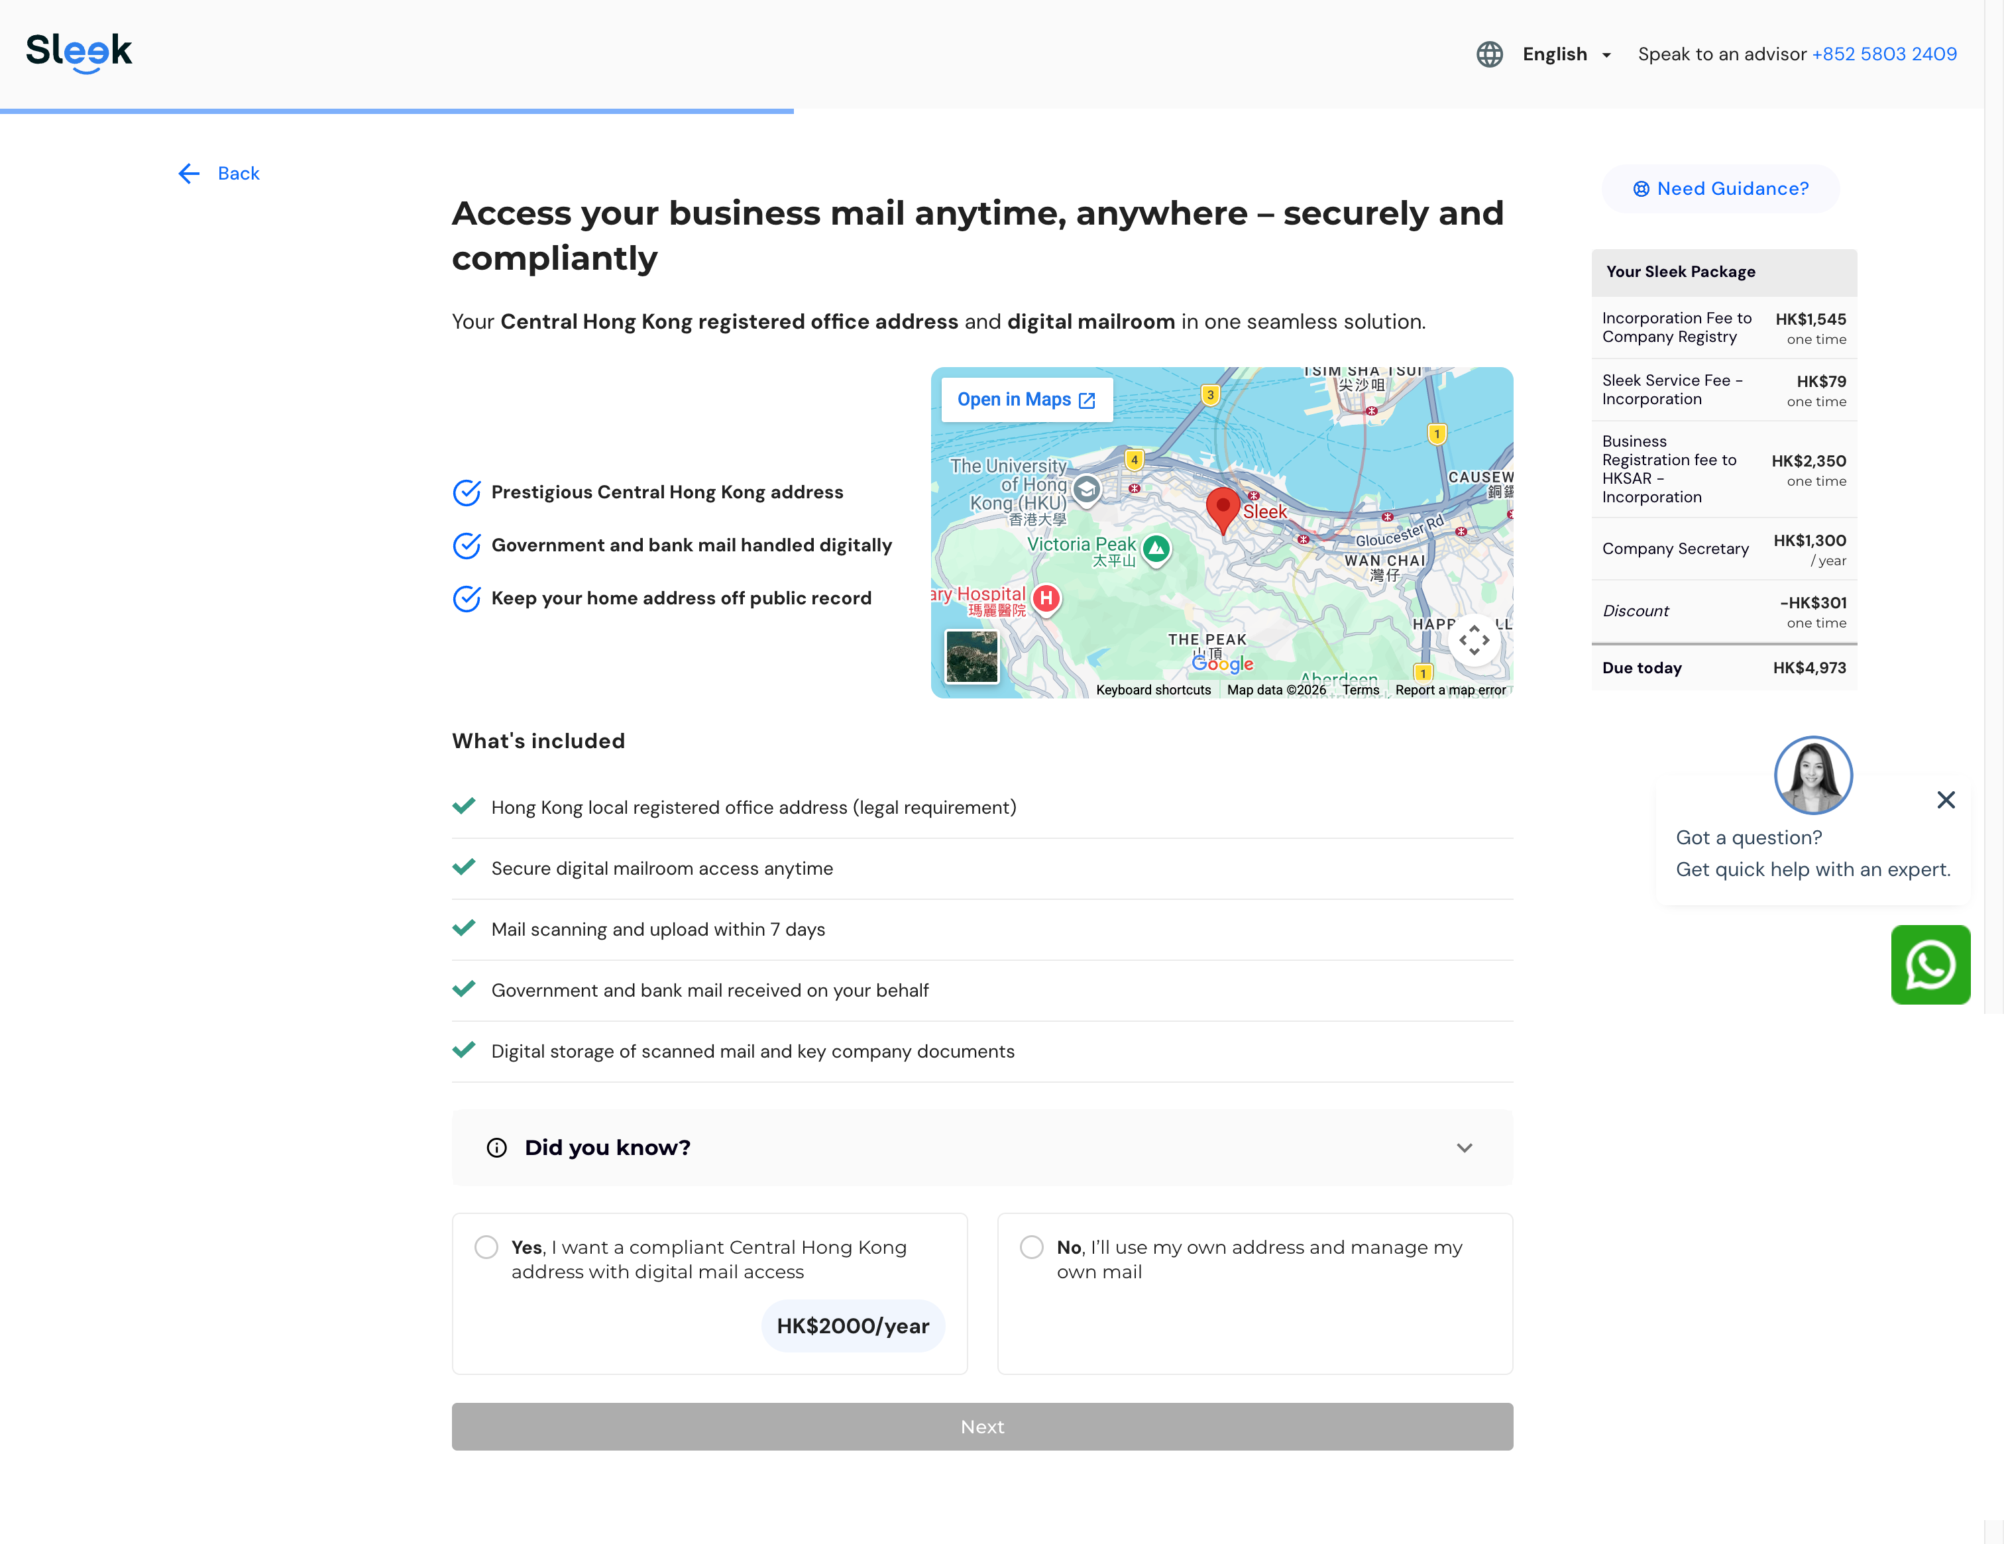The width and height of the screenshot is (2004, 1544).
Task: Click the Google logo on map
Action: pos(1222,663)
